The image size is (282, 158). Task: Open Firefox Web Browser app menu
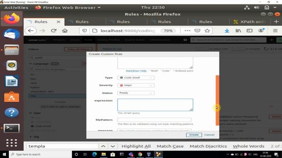click(68, 7)
